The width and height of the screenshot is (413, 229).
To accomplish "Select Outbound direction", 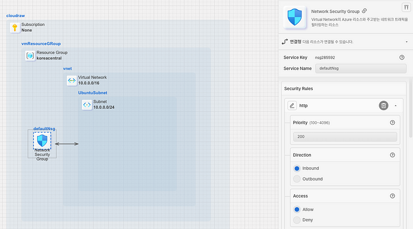I will click(x=297, y=179).
